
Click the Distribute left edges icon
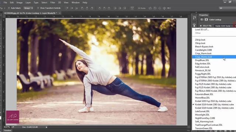pyautogui.click(x=115, y=8)
